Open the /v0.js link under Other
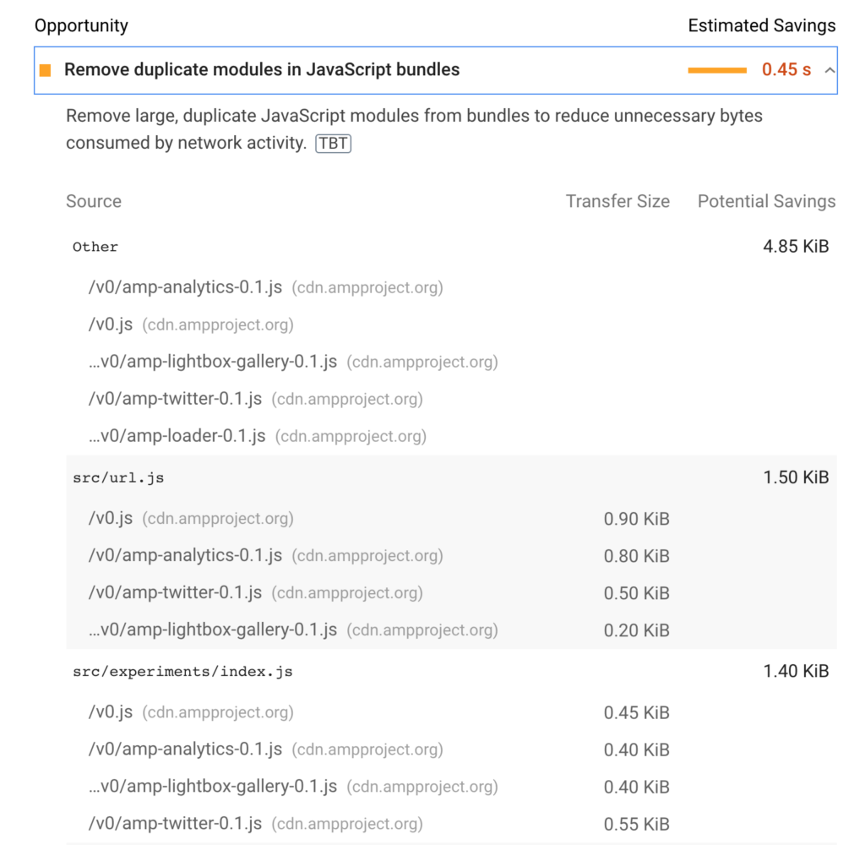Viewport: 865px width, 845px height. 111,324
